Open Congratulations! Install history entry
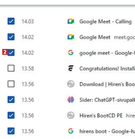The image size is (135, 139). (107, 69)
